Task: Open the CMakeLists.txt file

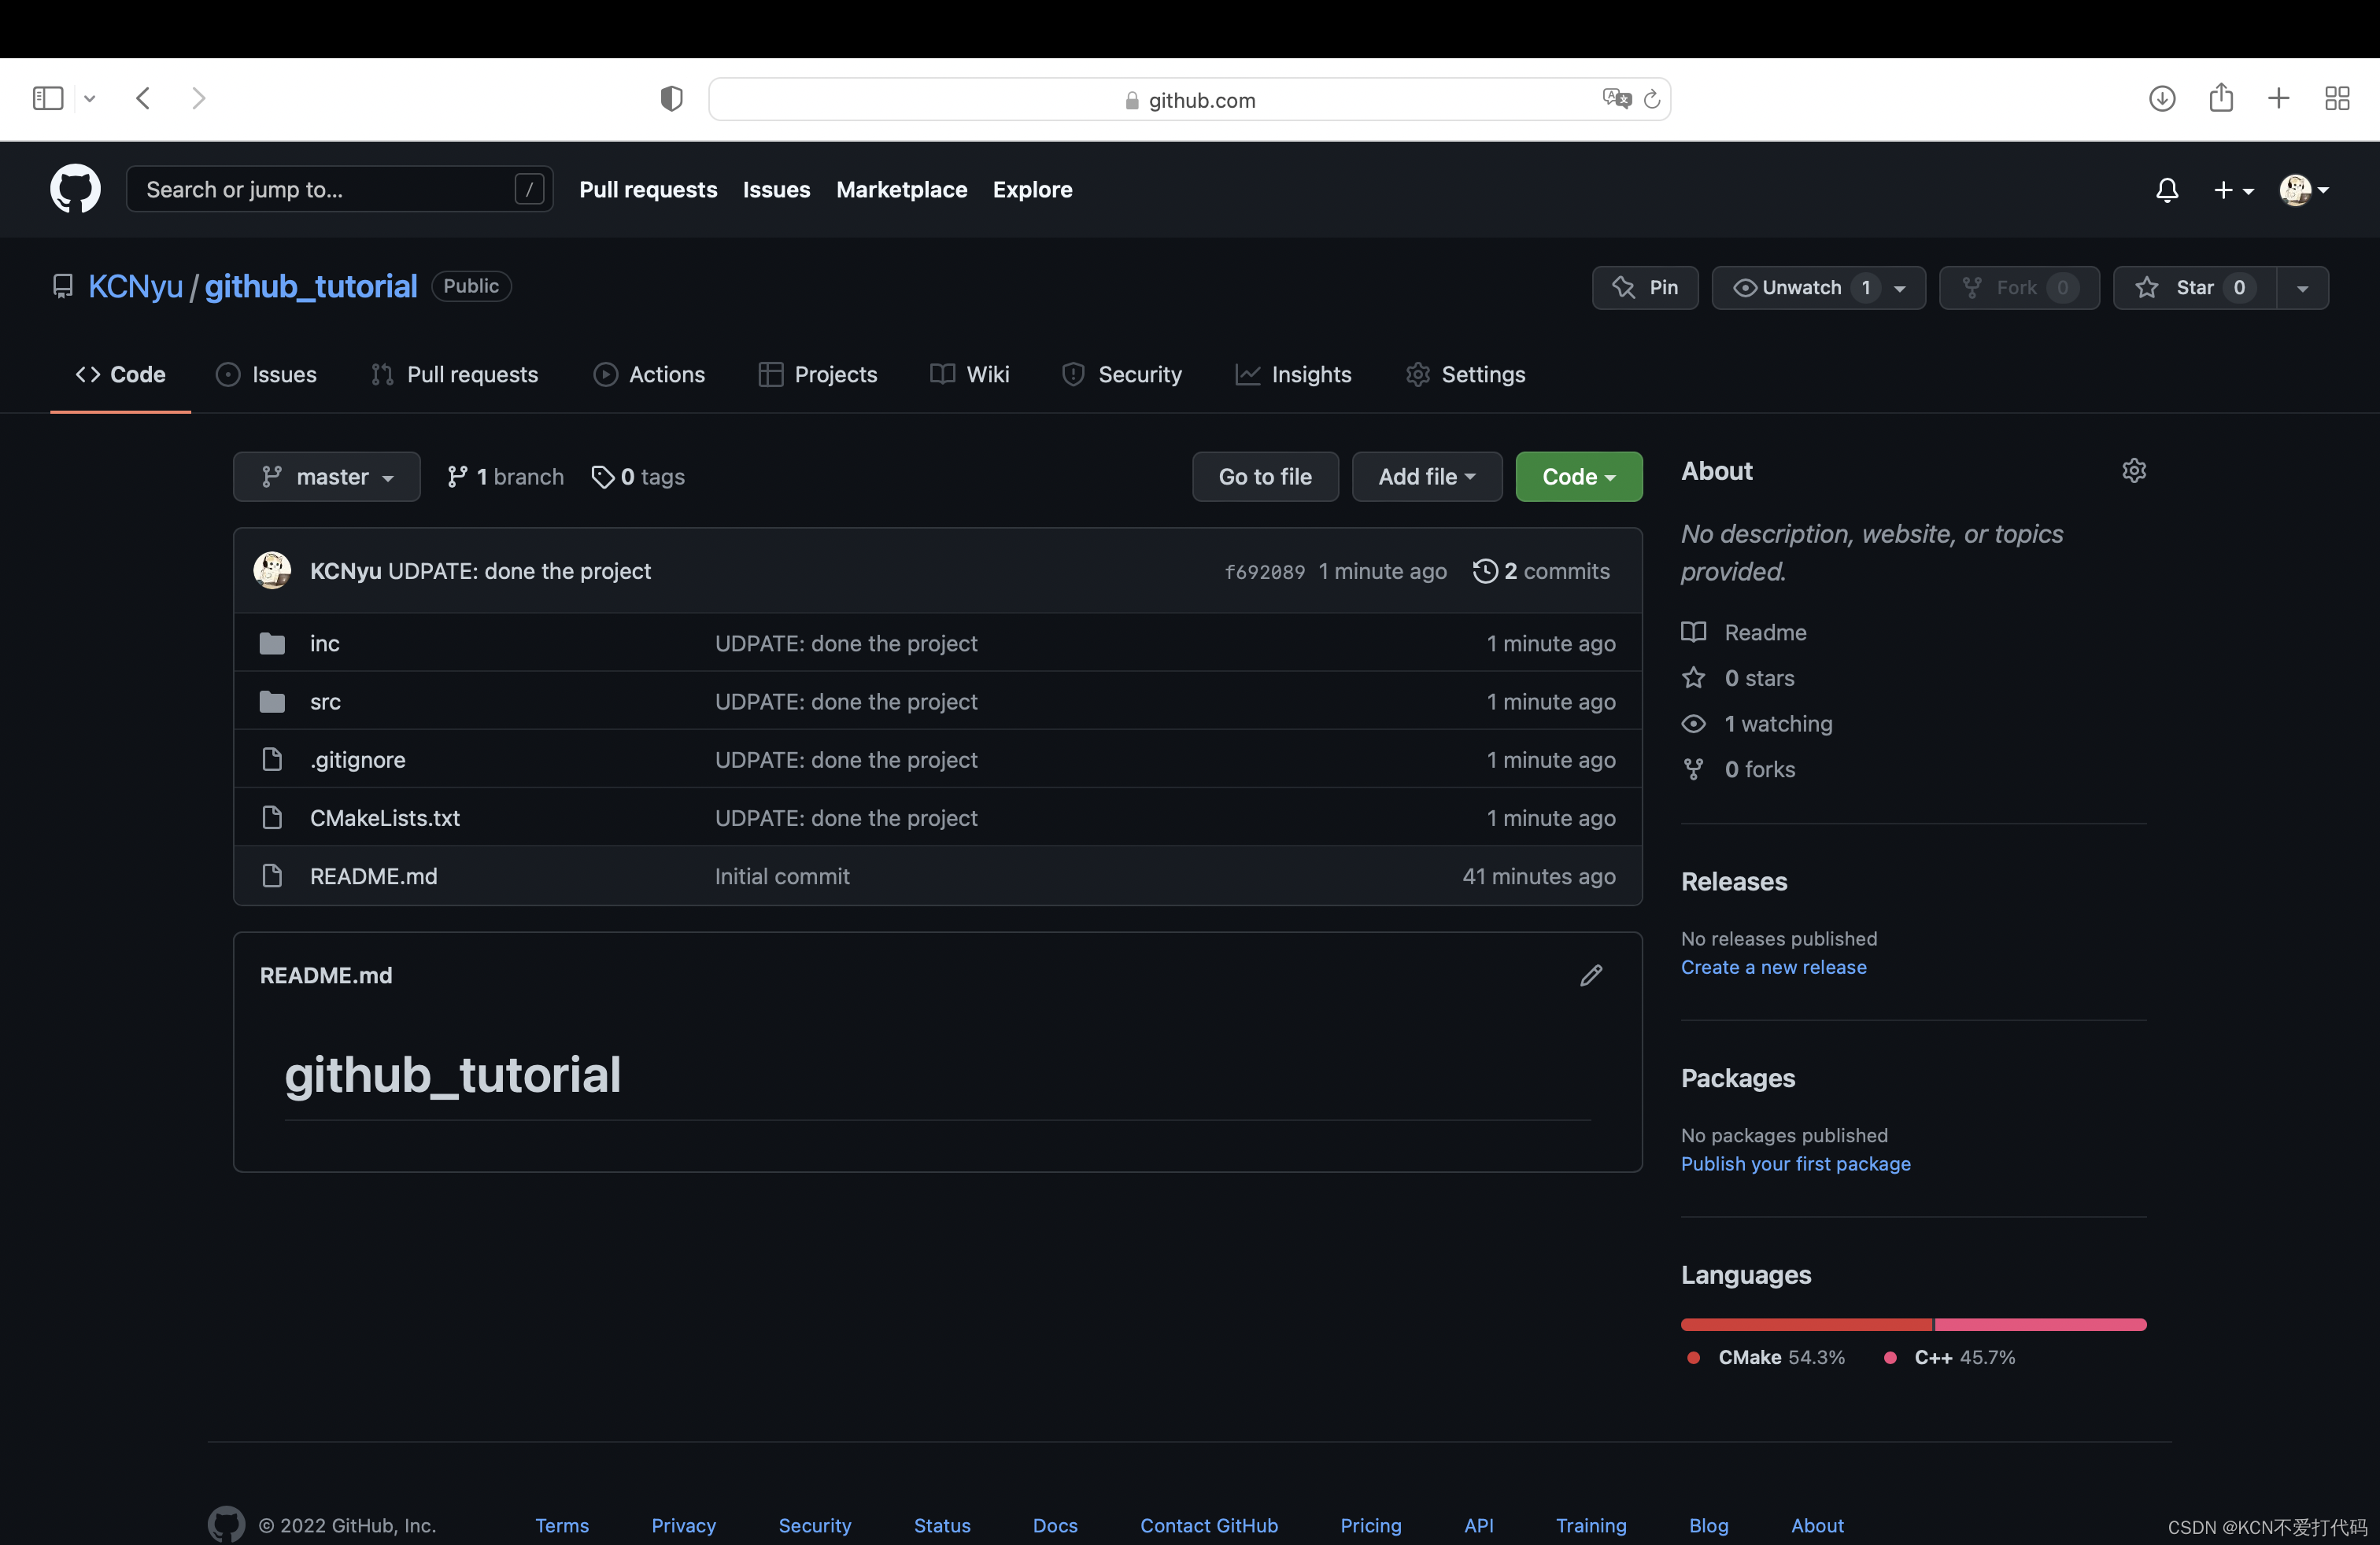Action: 385,817
